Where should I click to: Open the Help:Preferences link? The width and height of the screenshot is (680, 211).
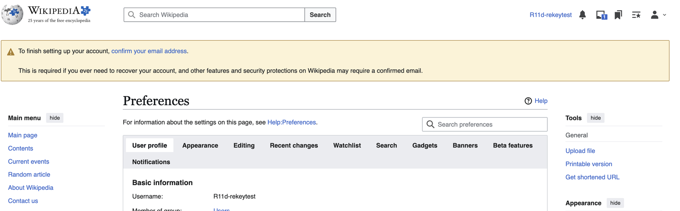[x=292, y=122]
